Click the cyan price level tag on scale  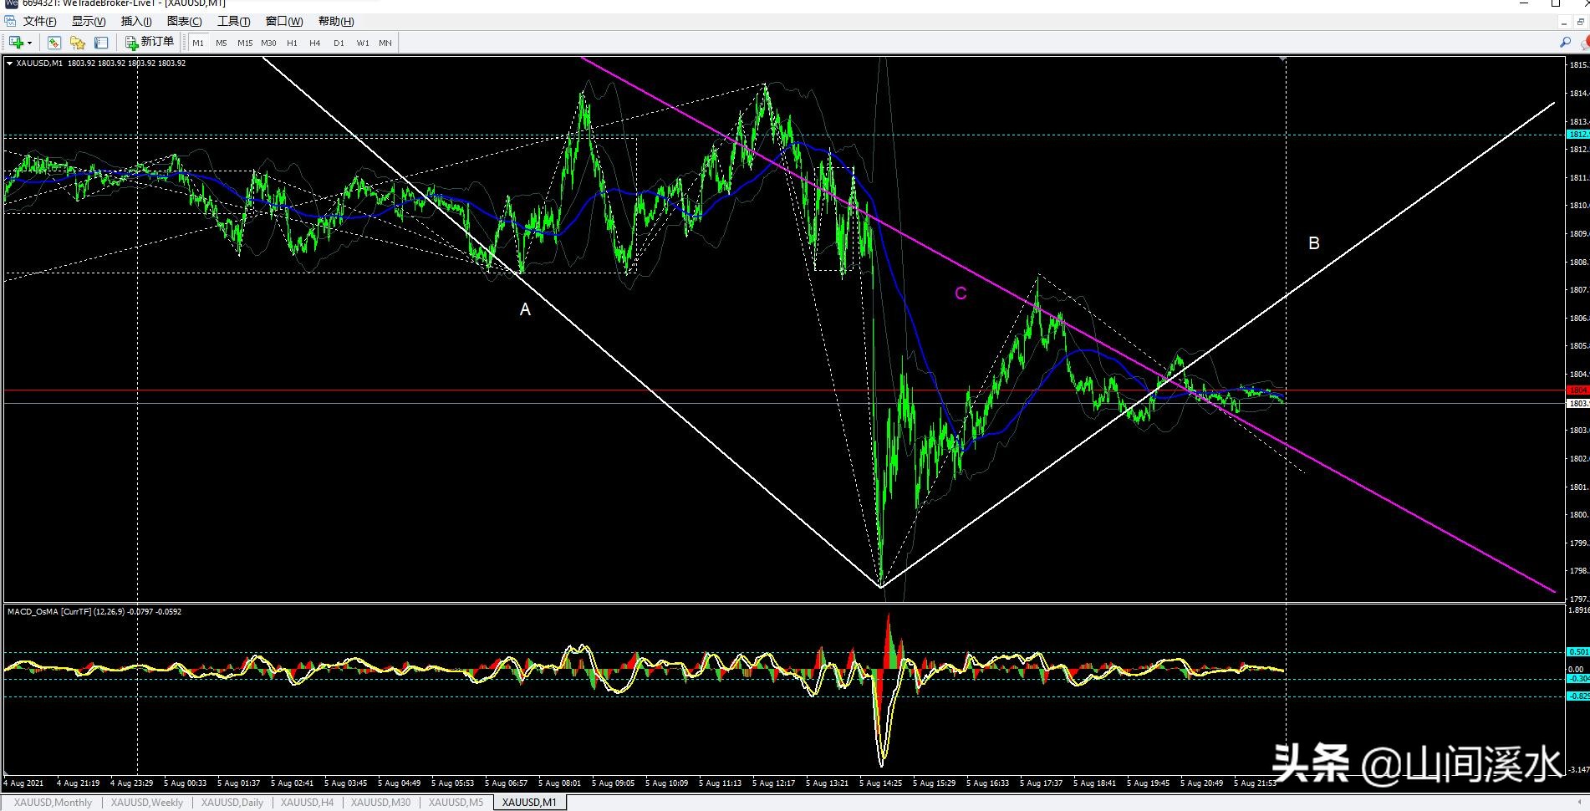1577,135
